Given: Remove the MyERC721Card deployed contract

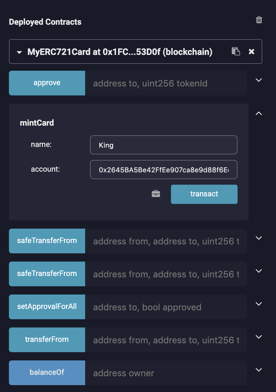Looking at the screenshot, I should pos(252,51).
